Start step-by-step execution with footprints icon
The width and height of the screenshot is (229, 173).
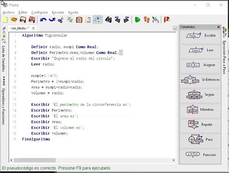146,20
